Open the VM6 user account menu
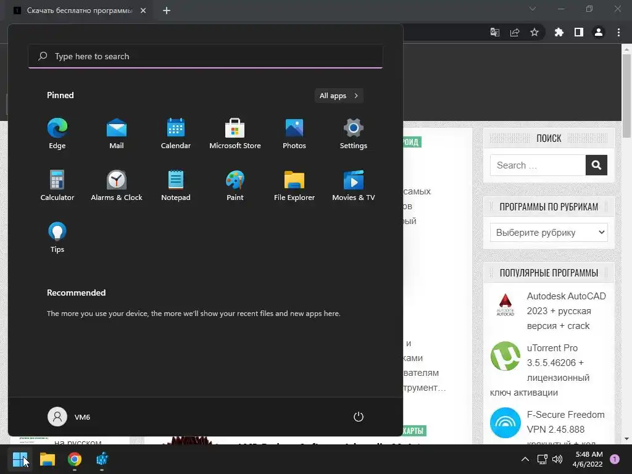 coord(69,417)
